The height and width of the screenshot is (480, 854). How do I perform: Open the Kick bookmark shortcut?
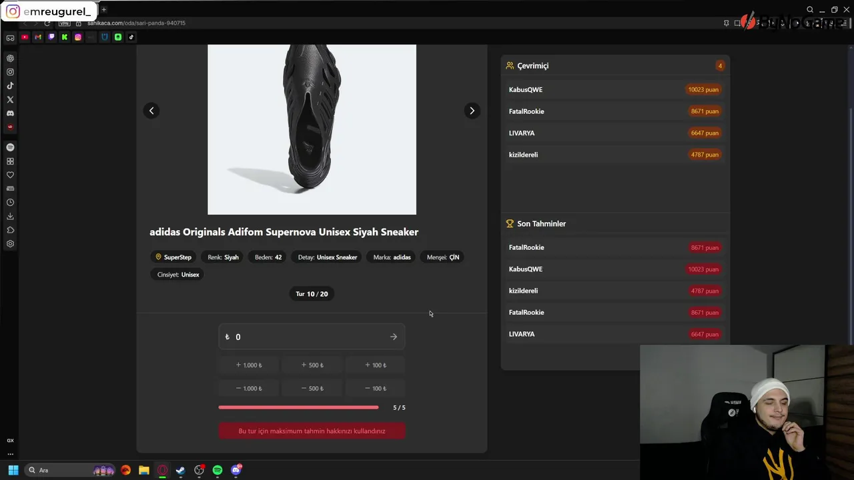tap(65, 37)
